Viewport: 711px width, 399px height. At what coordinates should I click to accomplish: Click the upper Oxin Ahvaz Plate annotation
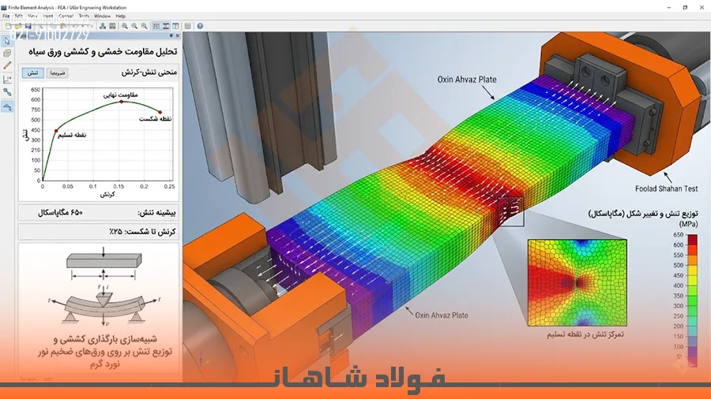tap(467, 80)
